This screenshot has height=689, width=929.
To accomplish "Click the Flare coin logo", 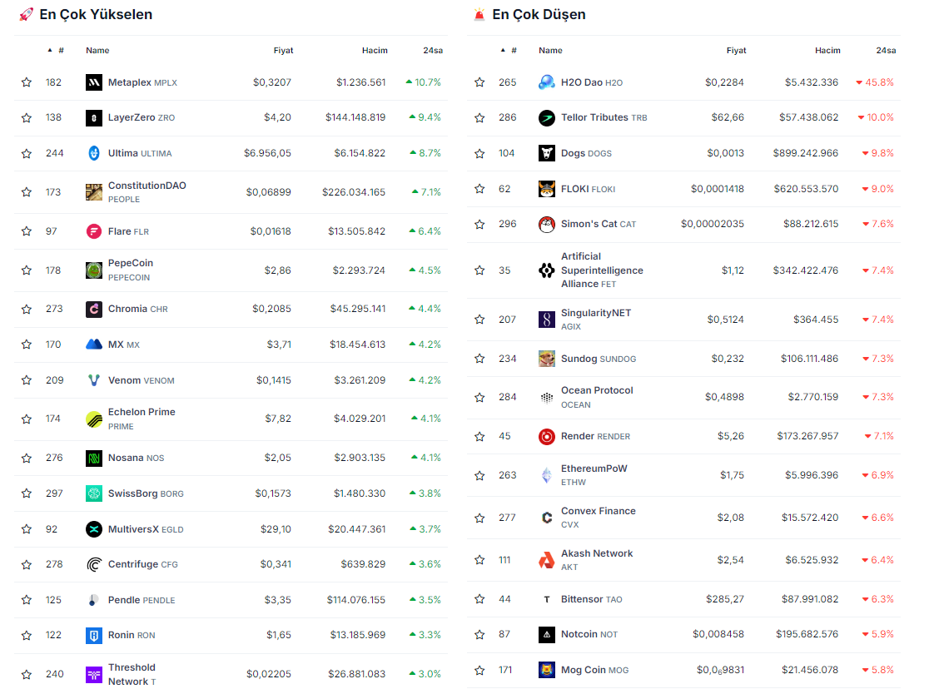I will click(x=93, y=231).
